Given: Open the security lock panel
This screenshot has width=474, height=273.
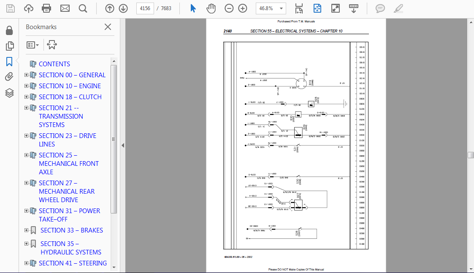Looking at the screenshot, I should tap(9, 30).
